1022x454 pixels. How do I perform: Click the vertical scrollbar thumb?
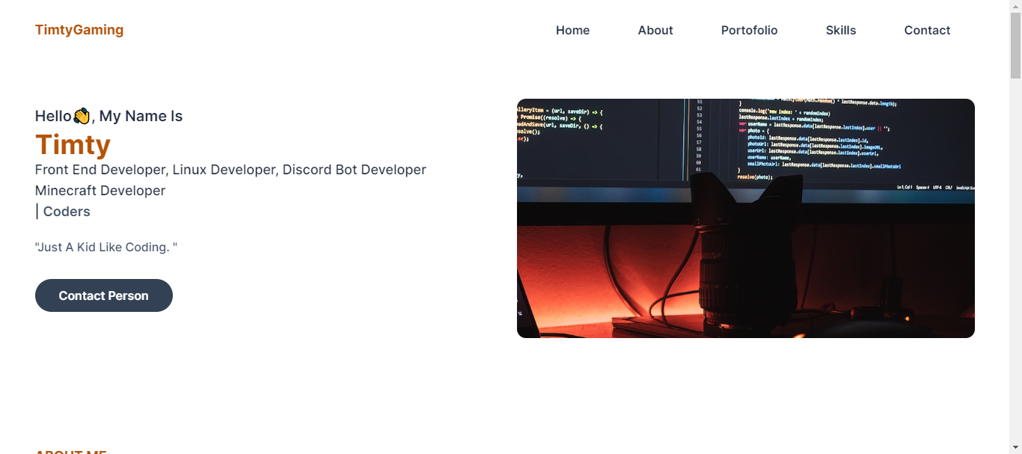pyautogui.click(x=1015, y=45)
